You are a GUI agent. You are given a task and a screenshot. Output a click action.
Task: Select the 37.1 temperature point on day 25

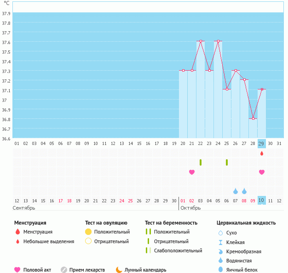(227, 89)
